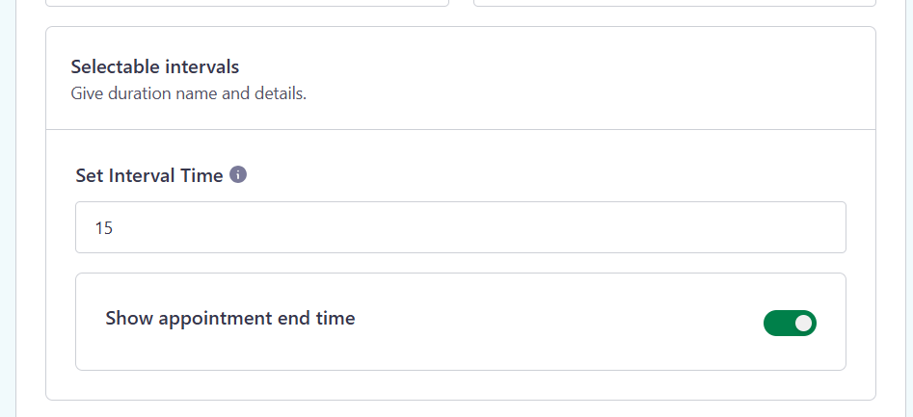The width and height of the screenshot is (913, 417).
Task: Click the empty right side of interval input
Action: [640, 227]
